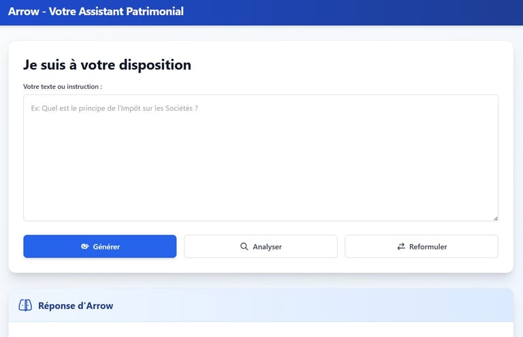The image size is (523, 337).
Task: Click the magnifier icon on the Analyser button
Action: tap(244, 247)
